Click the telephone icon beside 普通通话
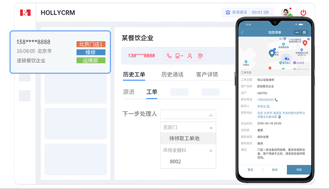The image size is (329, 189). (228, 13)
